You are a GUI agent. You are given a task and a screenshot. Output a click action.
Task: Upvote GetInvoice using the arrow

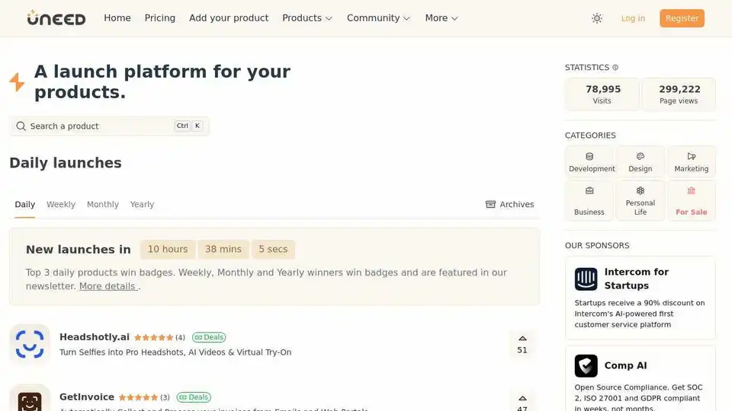click(x=522, y=398)
